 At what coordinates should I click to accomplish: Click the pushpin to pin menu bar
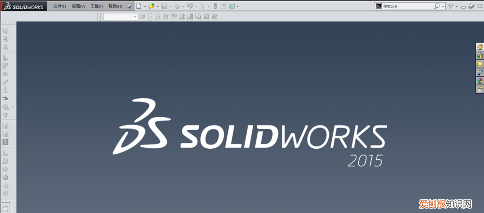click(x=129, y=6)
